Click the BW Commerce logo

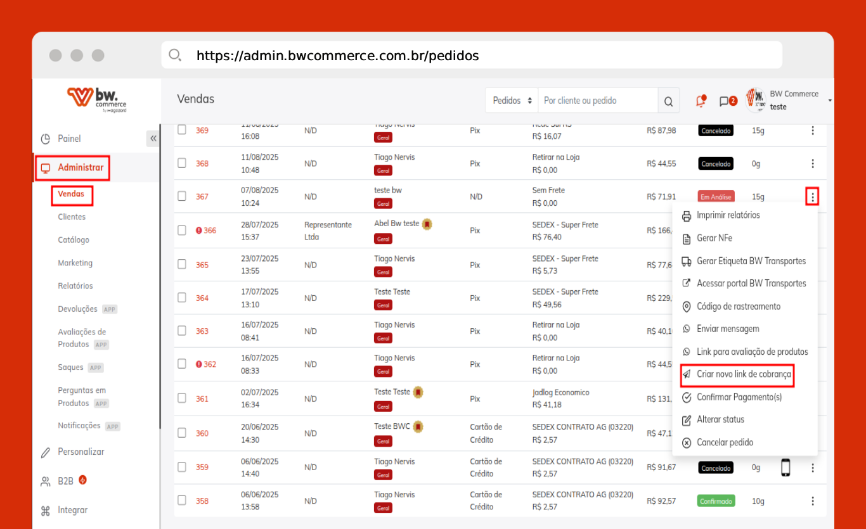97,99
